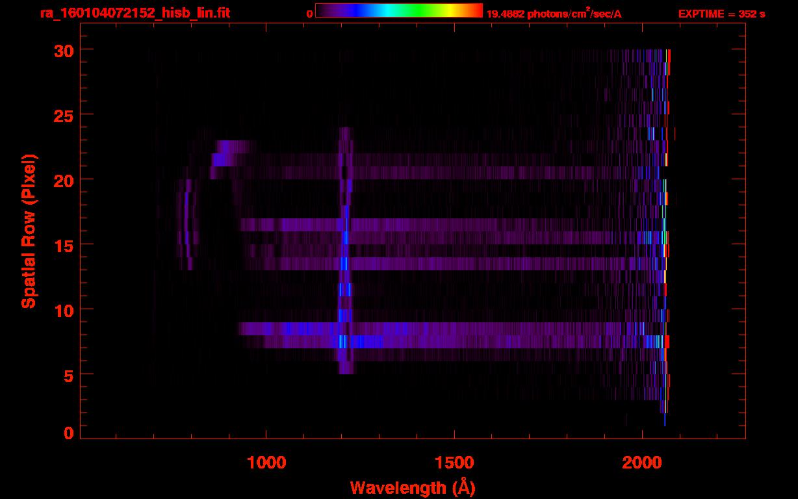
Task: Click the y-axis tick label 0
Action: (x=69, y=433)
